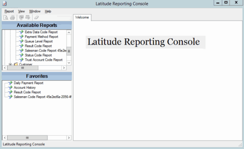Open the Help menu

[x=48, y=11]
